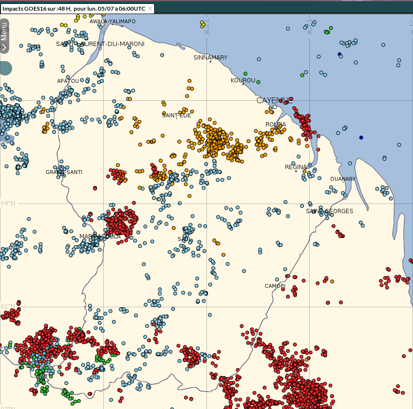
Task: Select the ROURA town label
Action: click(x=275, y=125)
